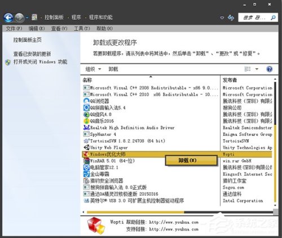Click 控制面板 breadcrumb in address bar
The width and height of the screenshot is (282, 238).
coord(54,17)
